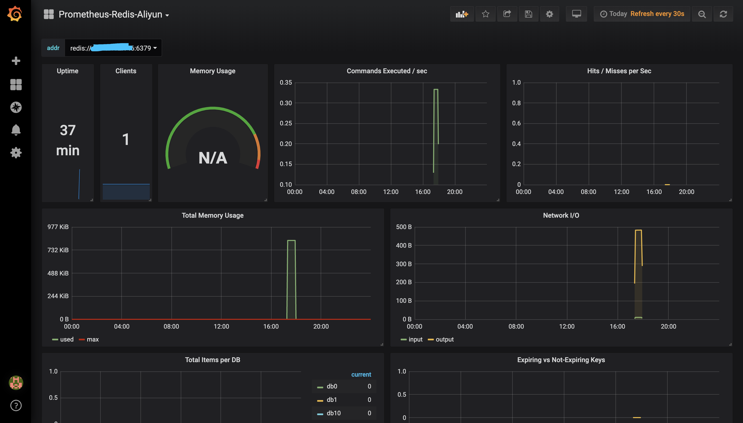Click the help question mark icon
743x423 pixels.
tap(15, 405)
